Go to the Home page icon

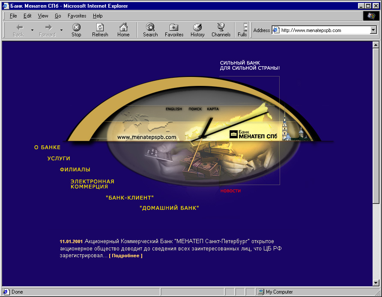pyautogui.click(x=123, y=30)
